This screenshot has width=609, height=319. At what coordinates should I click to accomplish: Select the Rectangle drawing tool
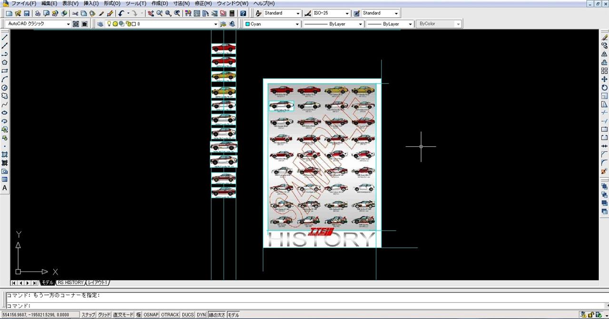pos(5,71)
